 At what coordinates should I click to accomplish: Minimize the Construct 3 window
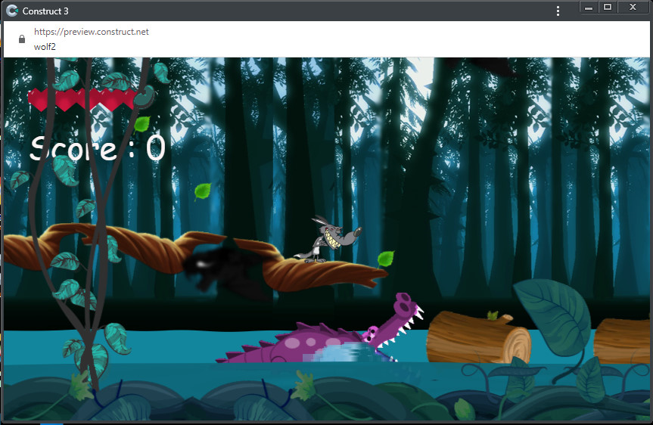pos(589,8)
